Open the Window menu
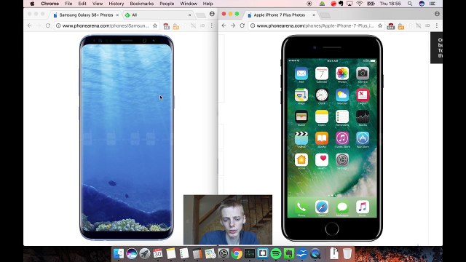 (x=189, y=4)
